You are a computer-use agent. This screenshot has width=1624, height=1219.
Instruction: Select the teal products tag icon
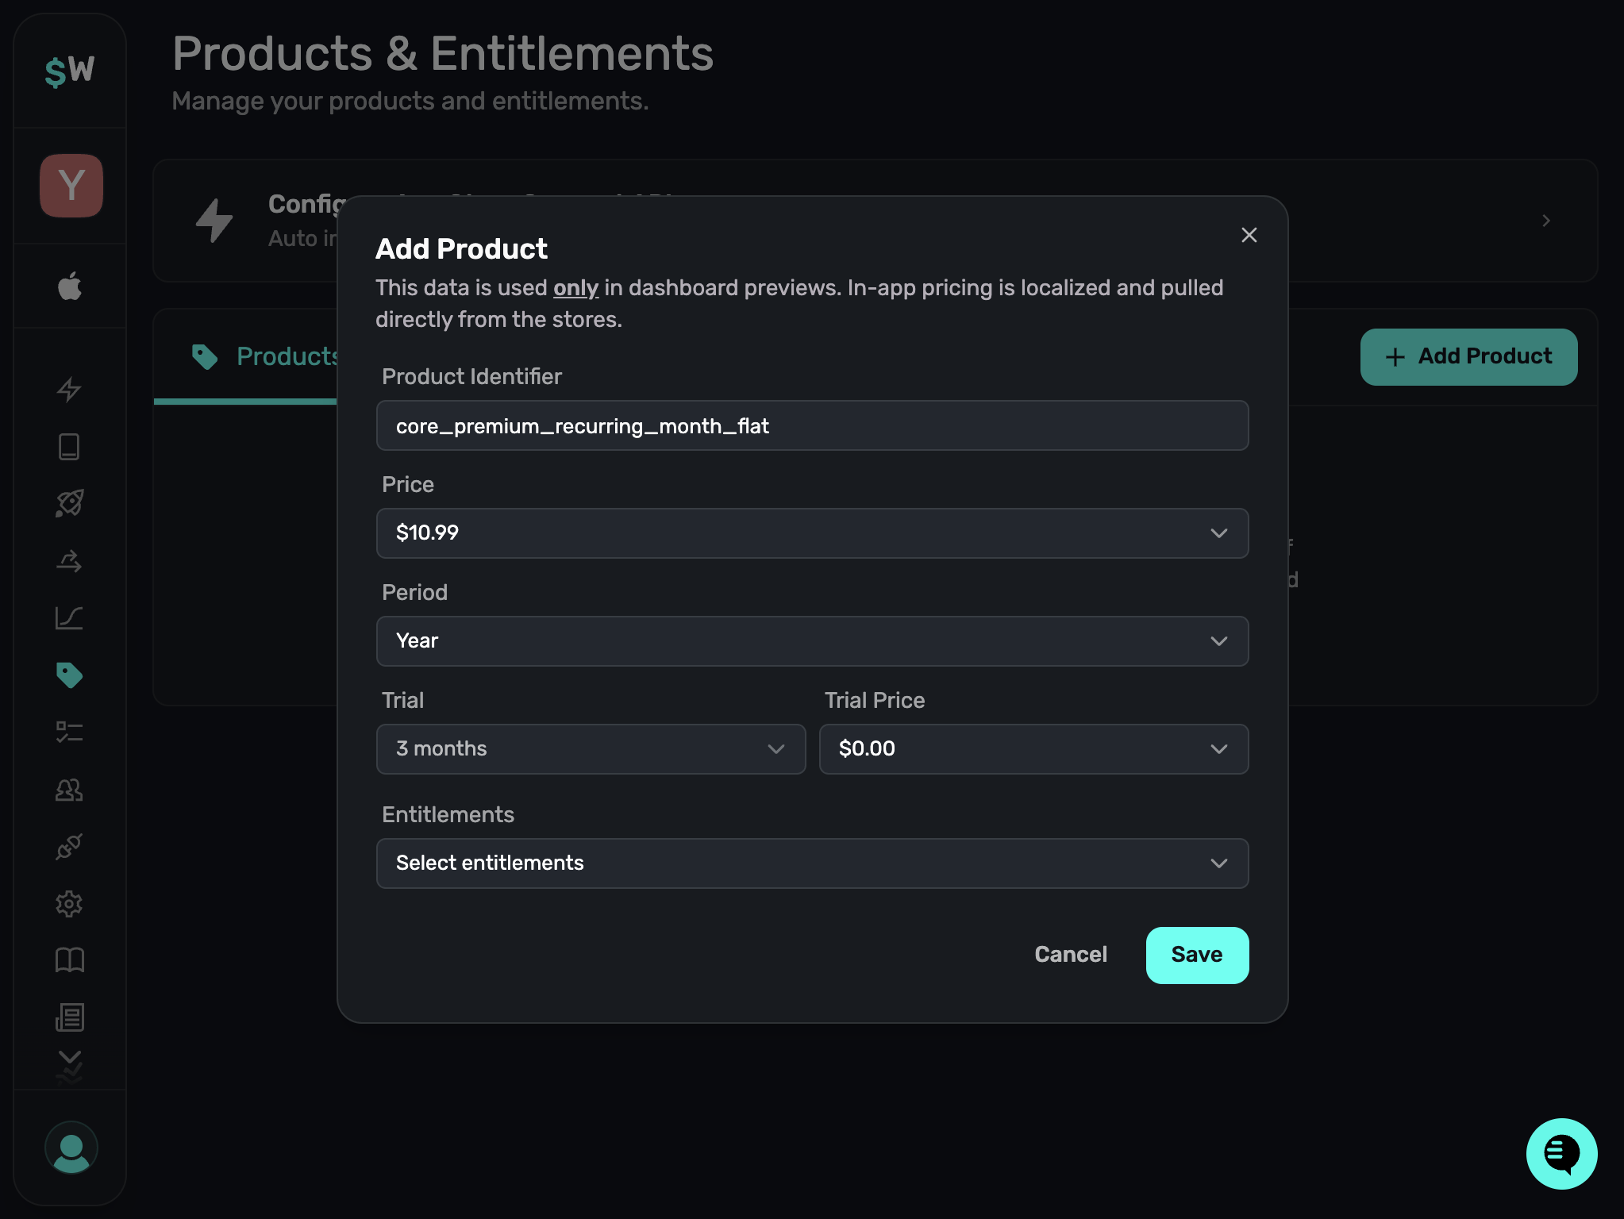pyautogui.click(x=70, y=675)
